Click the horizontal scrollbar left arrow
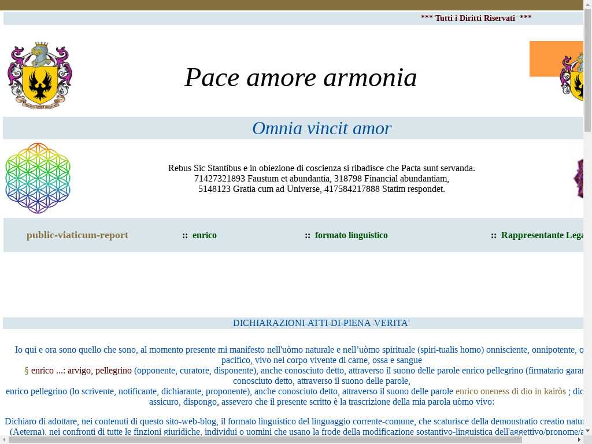 point(4,440)
